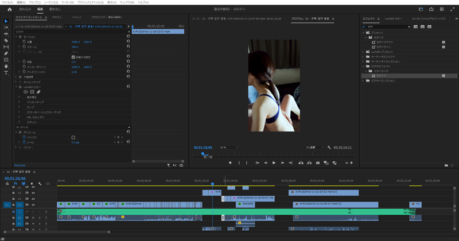
Task: Open the シーケンス menu
Action: 52,2
